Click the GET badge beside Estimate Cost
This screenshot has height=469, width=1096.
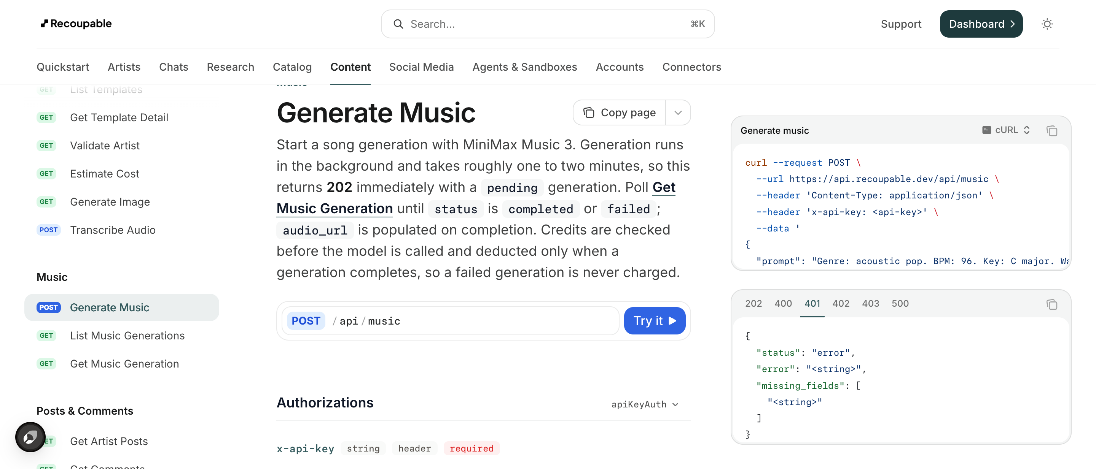(x=46, y=174)
